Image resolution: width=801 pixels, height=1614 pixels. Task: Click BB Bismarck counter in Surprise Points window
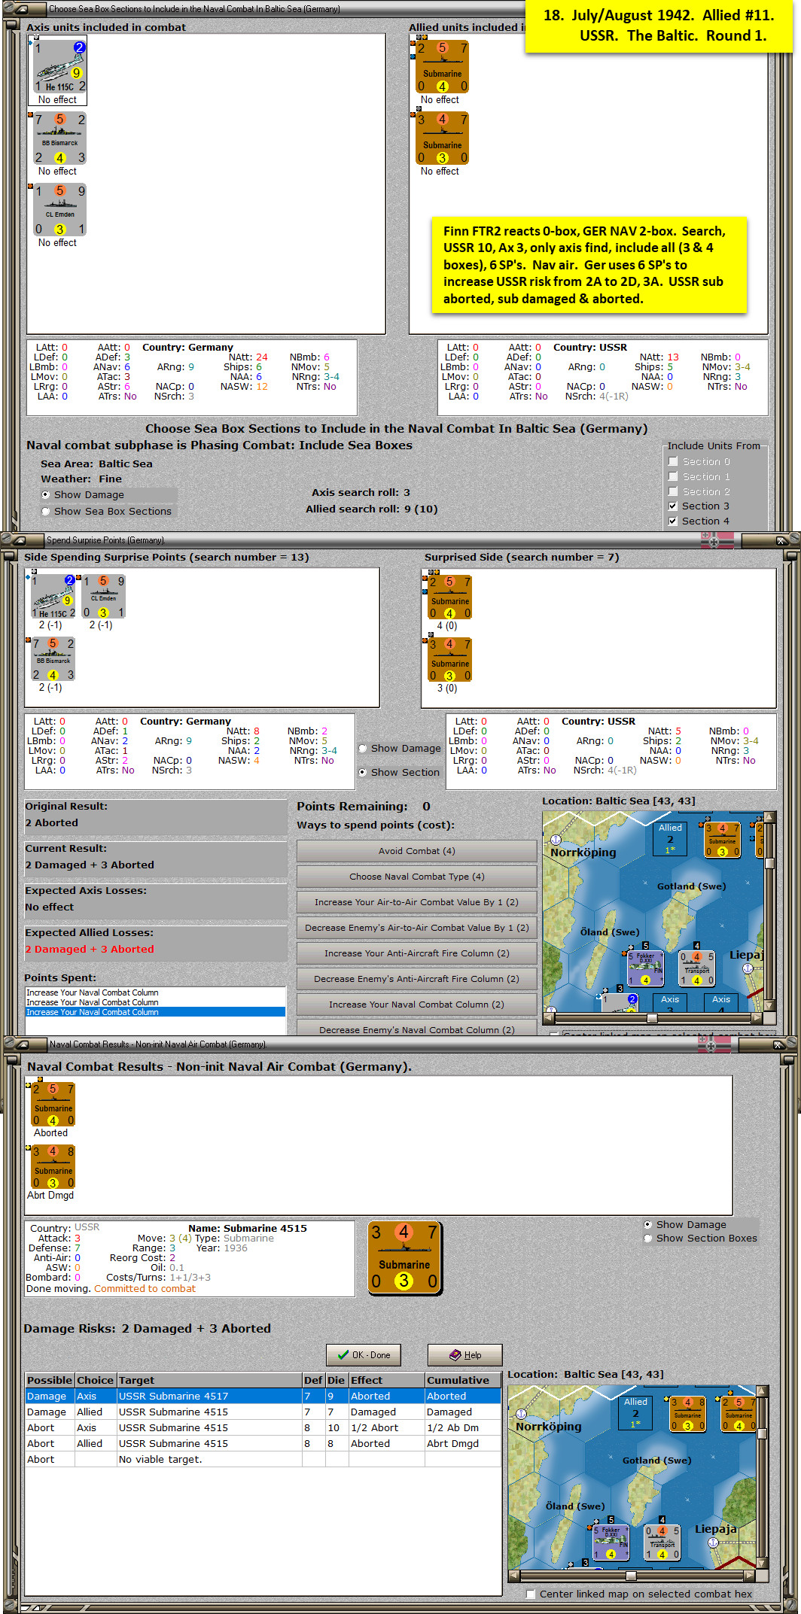[x=53, y=659]
